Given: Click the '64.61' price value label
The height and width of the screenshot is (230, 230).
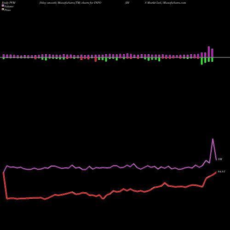Looking at the screenshot, I should pos(221,172).
